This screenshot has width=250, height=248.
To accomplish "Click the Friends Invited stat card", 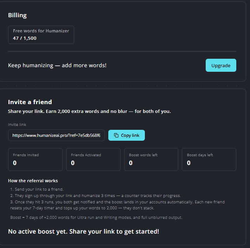I will click(35, 159).
